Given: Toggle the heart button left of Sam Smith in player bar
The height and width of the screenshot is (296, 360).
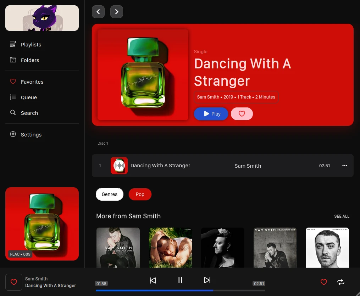Looking at the screenshot, I should pyautogui.click(x=14, y=282).
